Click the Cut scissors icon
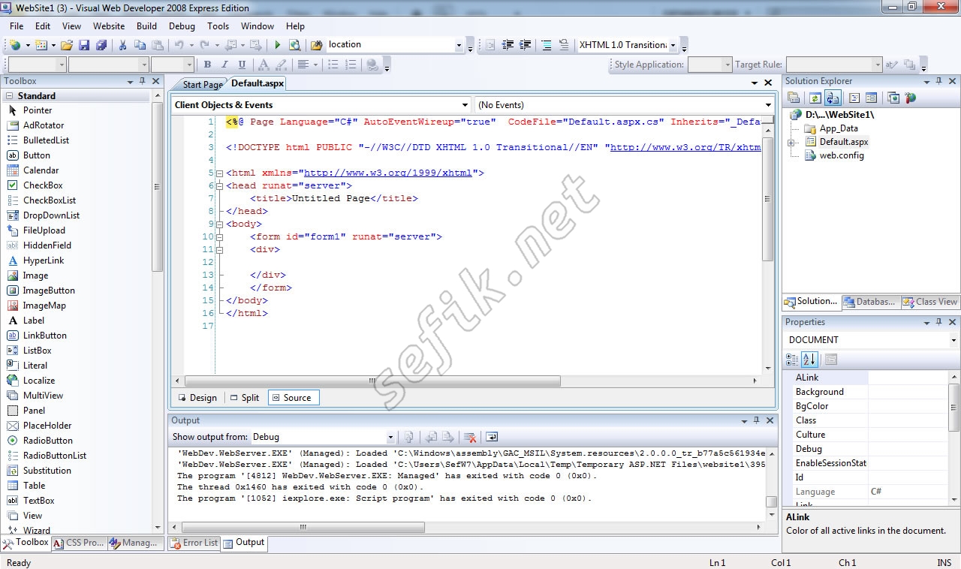This screenshot has height=569, width=961. coord(122,45)
